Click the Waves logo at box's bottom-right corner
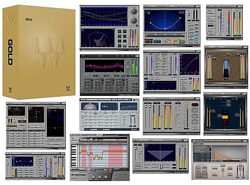Viewport: 250px width, 185px height. click(68, 88)
